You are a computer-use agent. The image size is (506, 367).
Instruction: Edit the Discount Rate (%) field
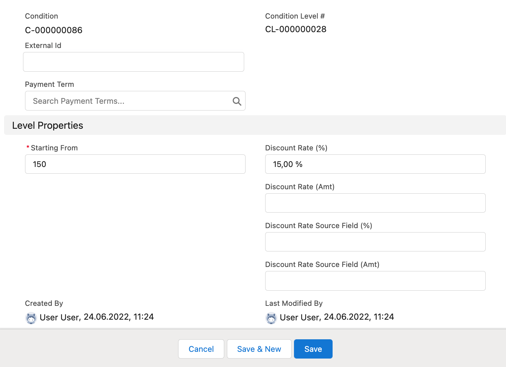(375, 164)
